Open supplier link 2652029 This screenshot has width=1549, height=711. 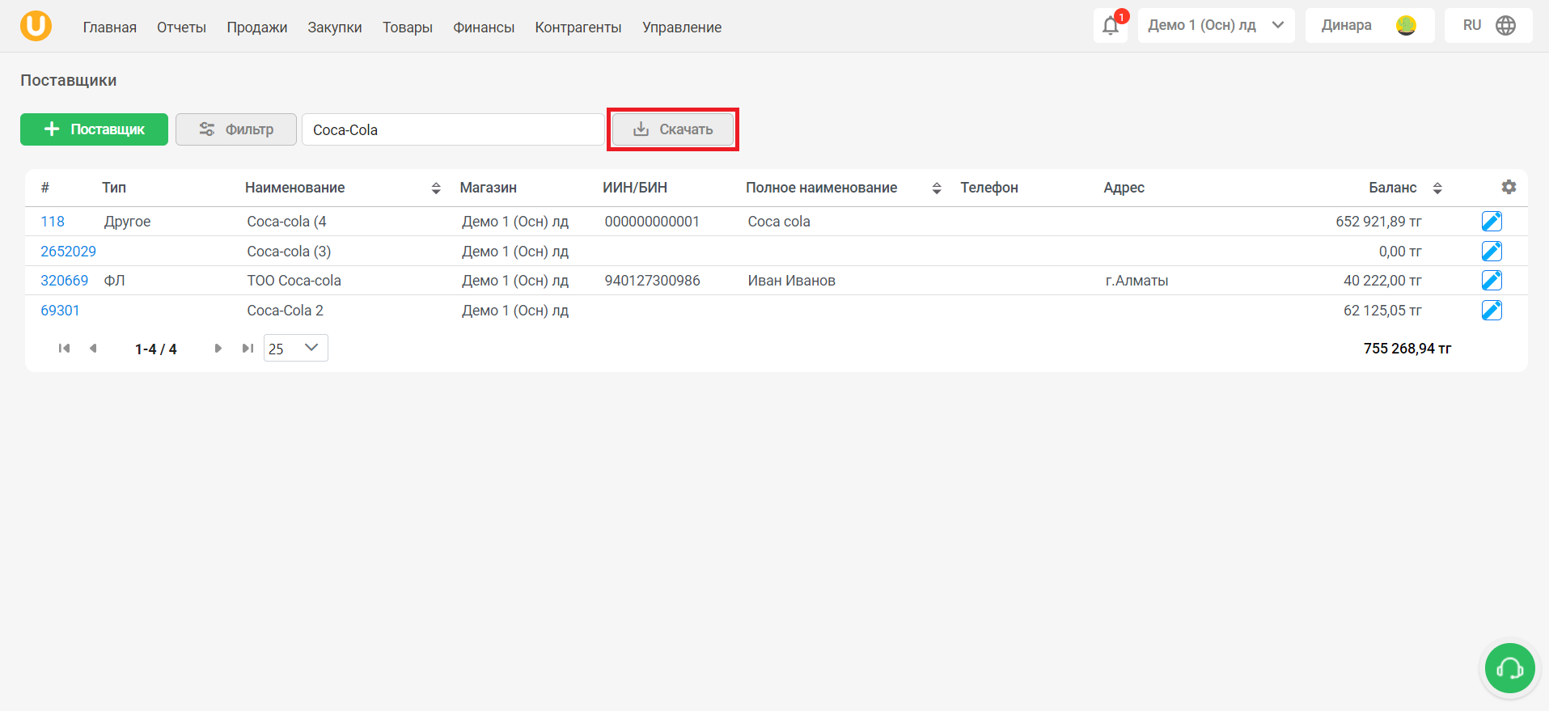[69, 252]
